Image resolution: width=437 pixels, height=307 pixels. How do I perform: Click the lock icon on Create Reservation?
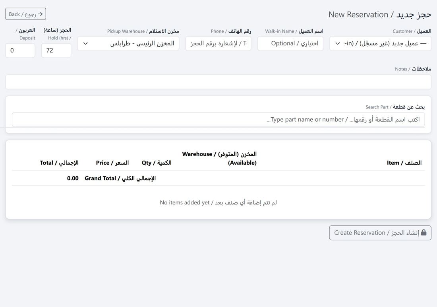click(x=423, y=233)
